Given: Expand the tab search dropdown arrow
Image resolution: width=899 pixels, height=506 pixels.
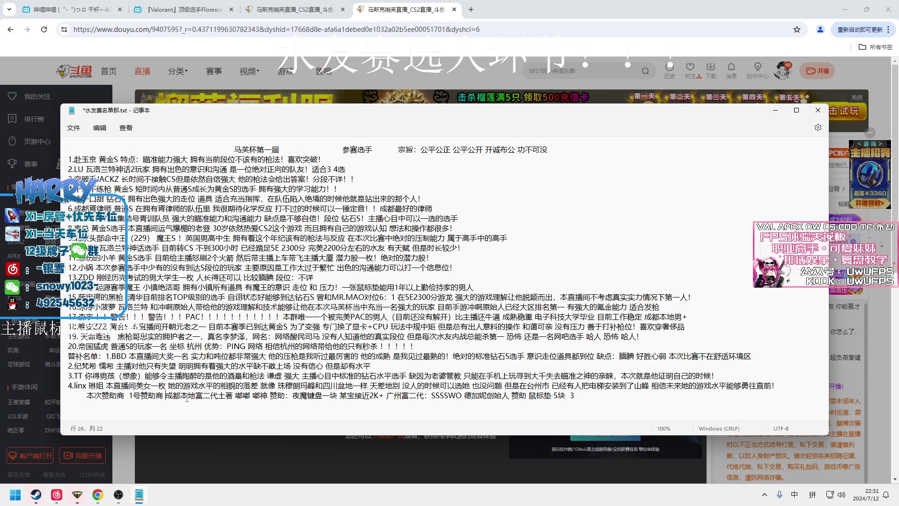Looking at the screenshot, I should coord(9,9).
